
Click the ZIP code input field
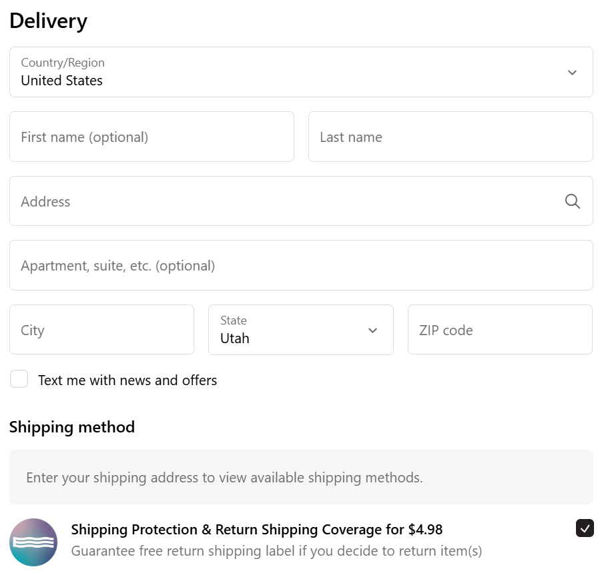pos(501,330)
